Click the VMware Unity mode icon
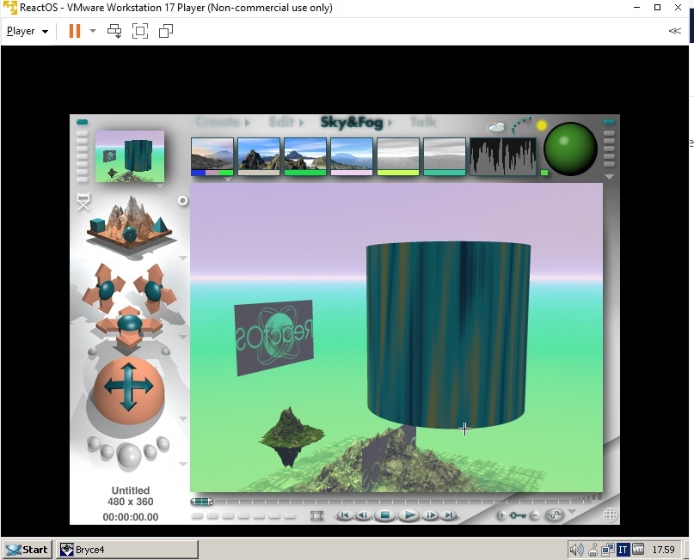Viewport: 694px width, 560px height. (x=166, y=32)
